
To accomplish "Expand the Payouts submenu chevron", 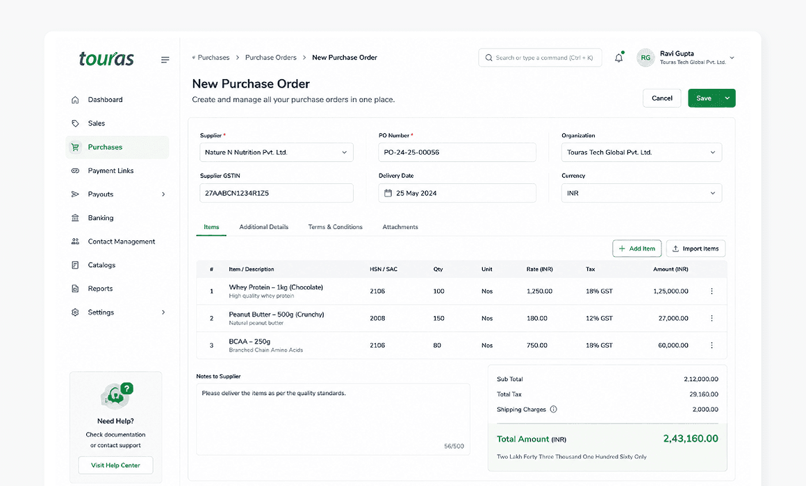I will (163, 194).
